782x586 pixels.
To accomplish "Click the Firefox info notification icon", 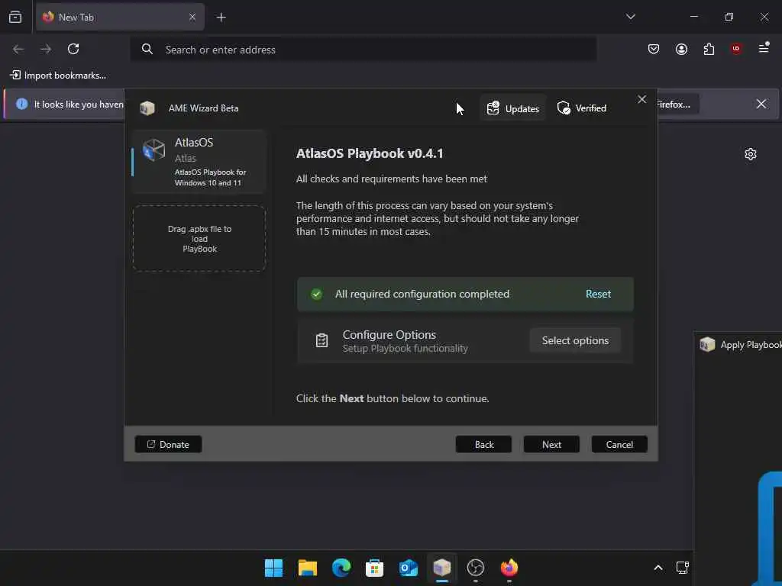I will [x=21, y=104].
